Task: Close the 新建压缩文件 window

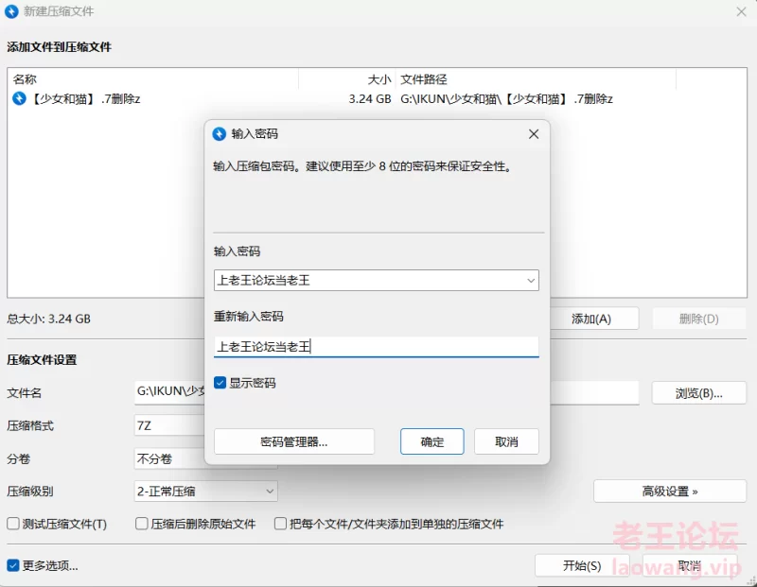Action: click(742, 11)
